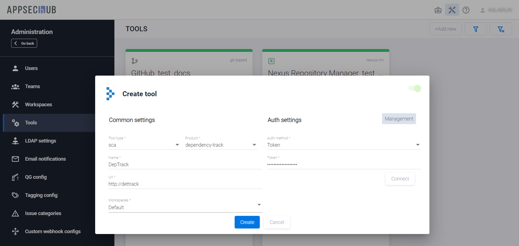Screen dimensions: 519x246
Task: Click the Cancel button
Action: coord(277,222)
